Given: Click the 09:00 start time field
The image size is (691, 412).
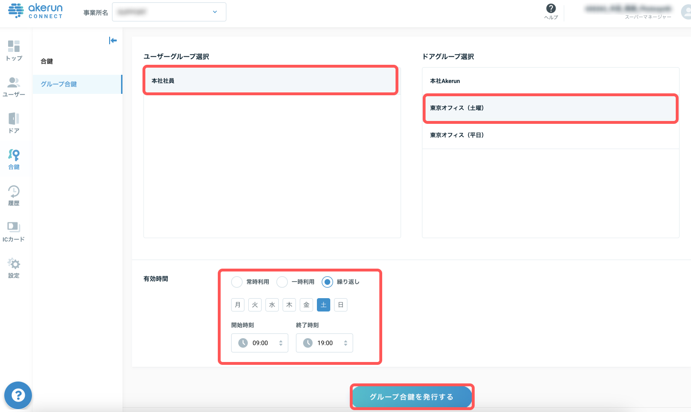Looking at the screenshot, I should [260, 343].
